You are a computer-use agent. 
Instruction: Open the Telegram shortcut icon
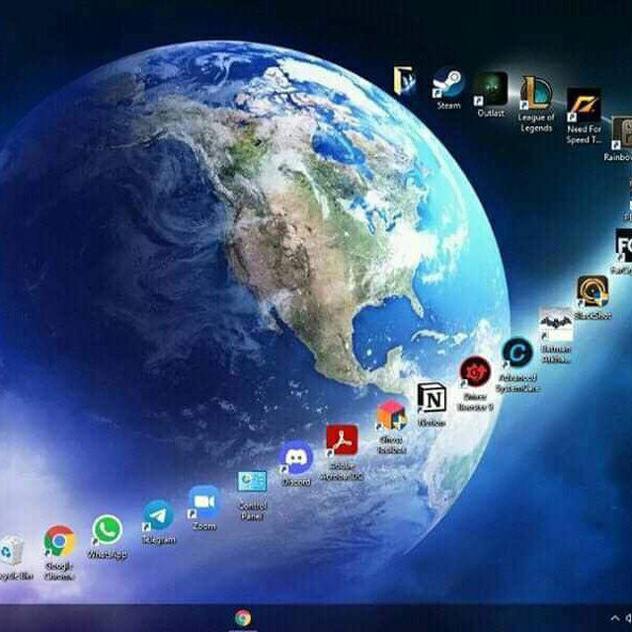[159, 515]
